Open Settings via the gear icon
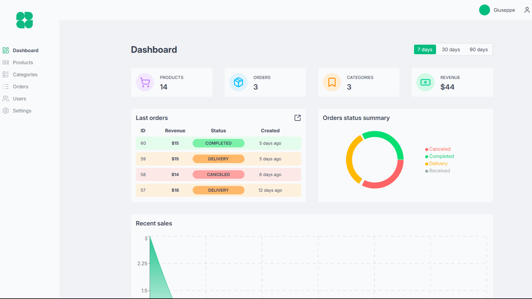 coord(5,111)
